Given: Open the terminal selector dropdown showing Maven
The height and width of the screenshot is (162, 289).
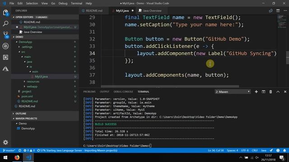Looking at the screenshot, I should point(233,92).
